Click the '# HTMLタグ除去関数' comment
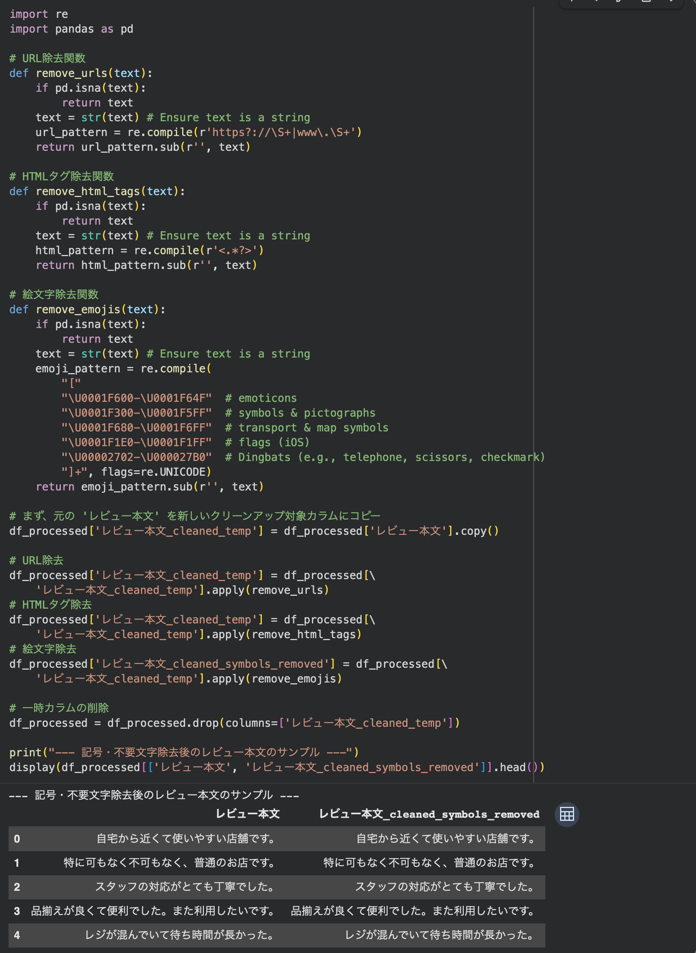Screen dimensions: 696x953 tap(61, 176)
